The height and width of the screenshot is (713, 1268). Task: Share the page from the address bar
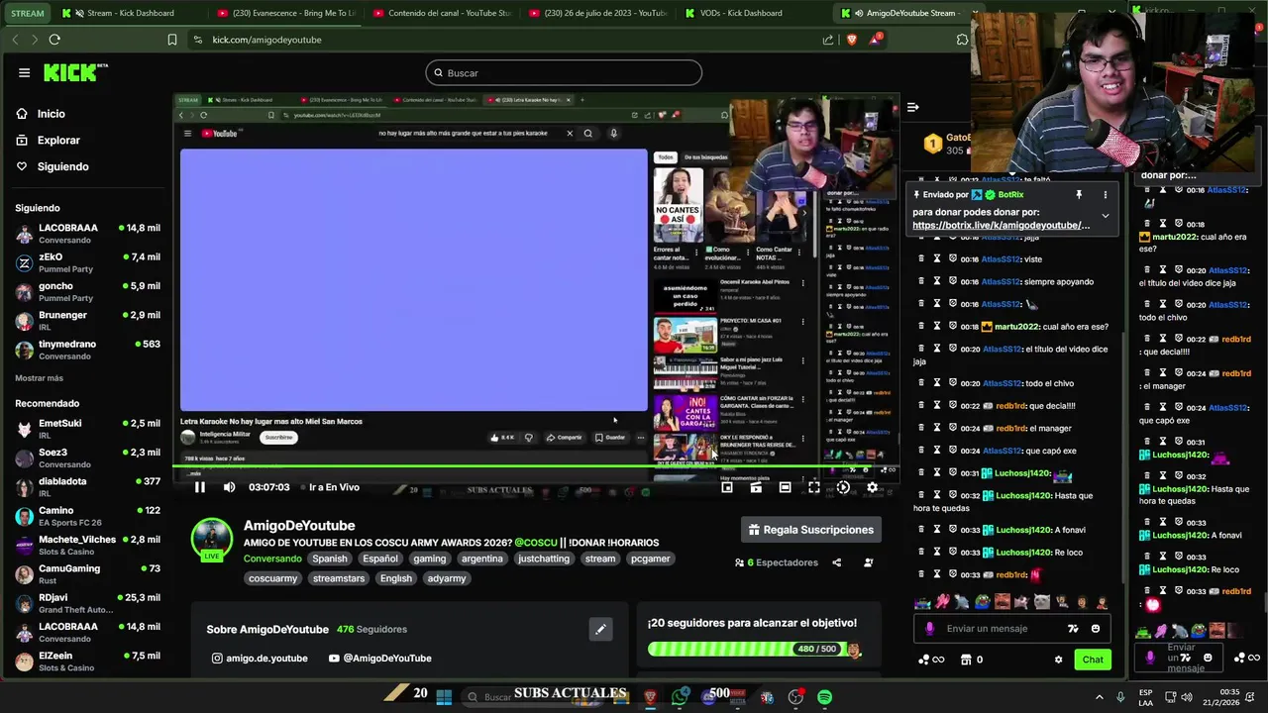pos(828,40)
